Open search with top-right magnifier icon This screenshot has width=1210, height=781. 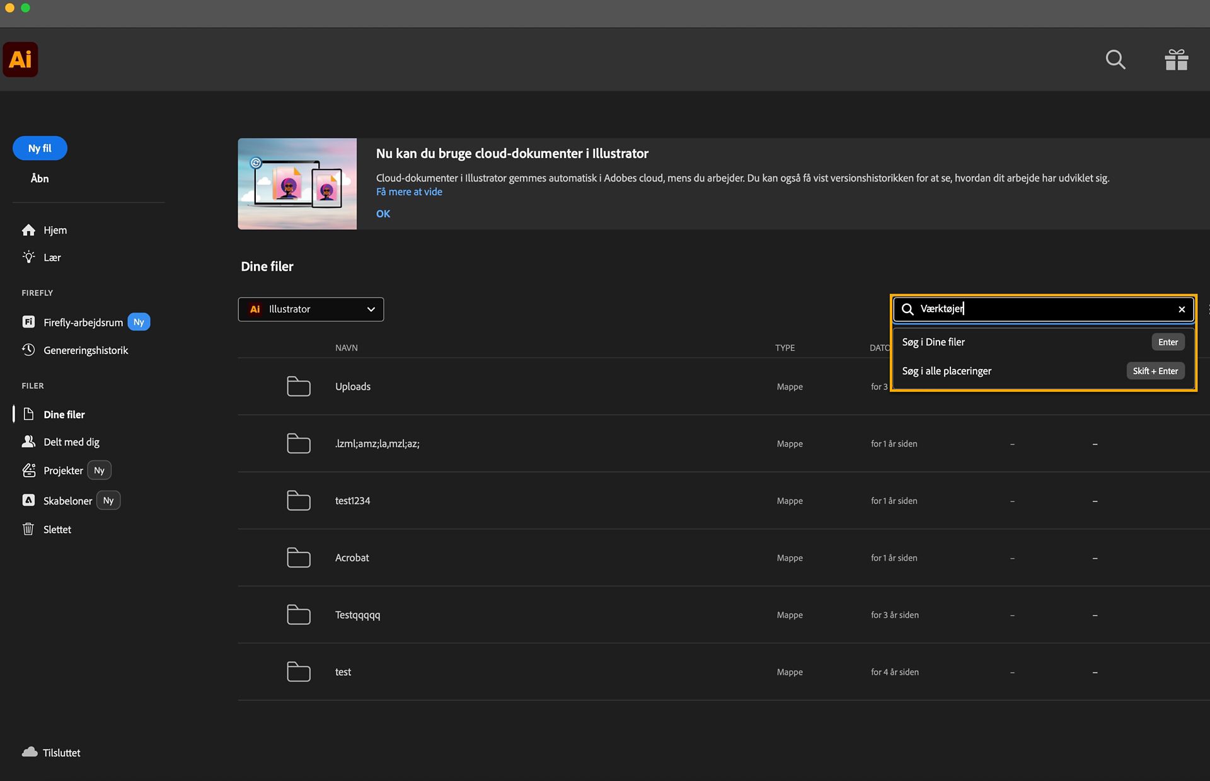click(x=1115, y=59)
